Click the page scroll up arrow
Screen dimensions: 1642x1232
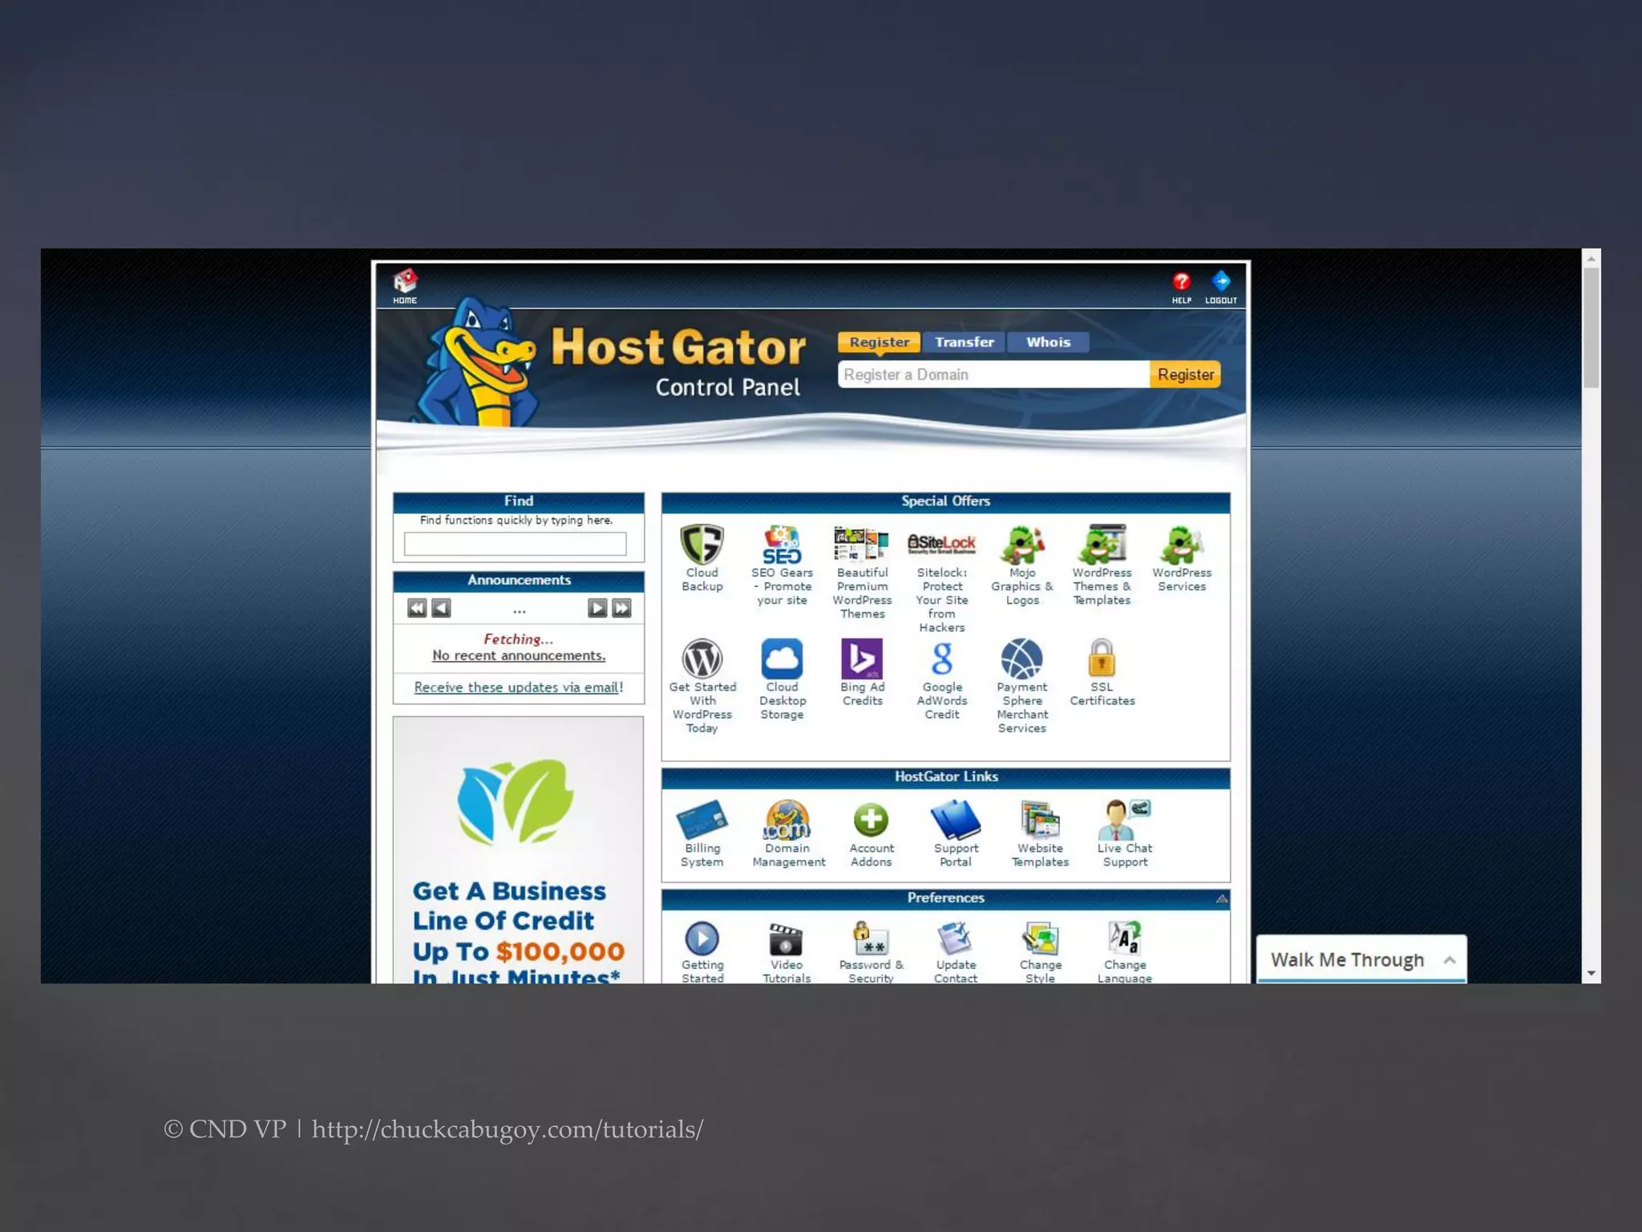click(x=1591, y=258)
